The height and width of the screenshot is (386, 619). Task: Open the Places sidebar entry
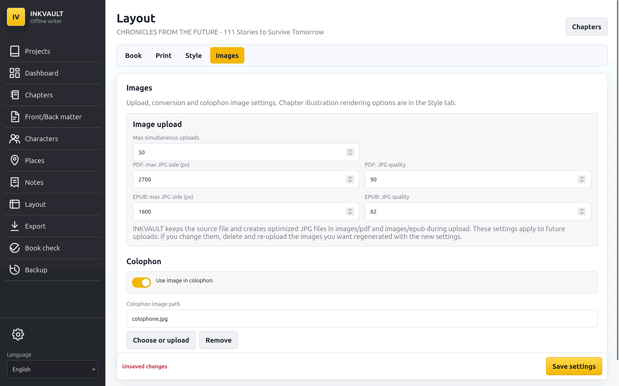52,160
